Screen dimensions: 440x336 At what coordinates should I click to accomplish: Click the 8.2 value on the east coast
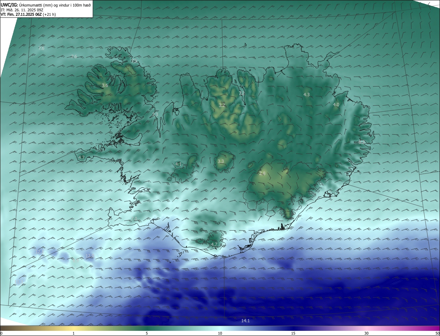pos(361,142)
